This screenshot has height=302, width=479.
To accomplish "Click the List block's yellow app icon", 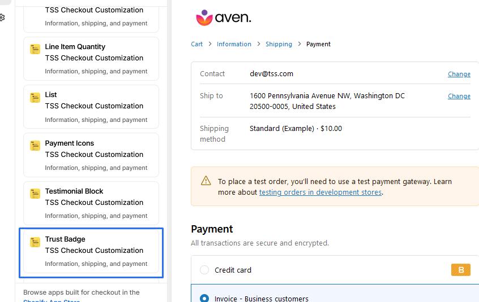I will click(x=35, y=97).
